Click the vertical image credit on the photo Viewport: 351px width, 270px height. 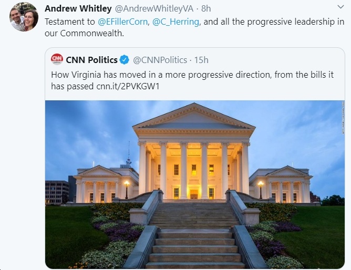click(343, 118)
